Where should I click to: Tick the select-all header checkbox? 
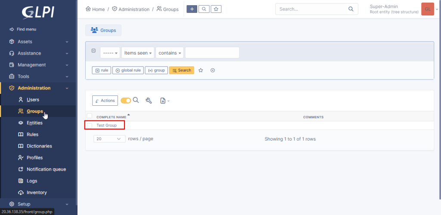click(x=90, y=116)
